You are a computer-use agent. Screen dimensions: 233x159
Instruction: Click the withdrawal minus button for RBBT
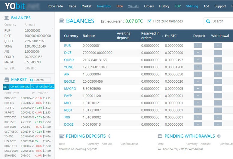218,110
